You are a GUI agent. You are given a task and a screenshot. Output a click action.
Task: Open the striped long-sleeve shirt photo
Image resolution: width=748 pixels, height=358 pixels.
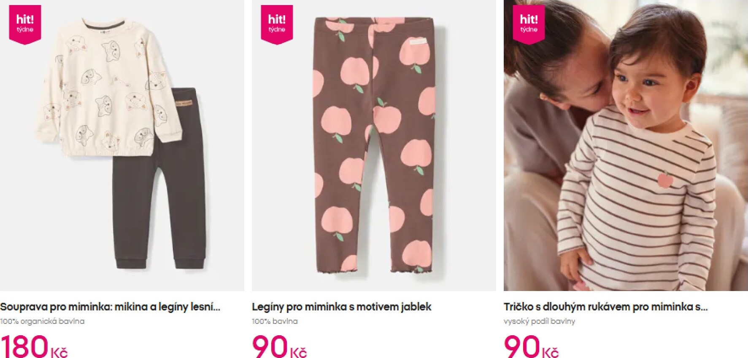[x=626, y=145]
